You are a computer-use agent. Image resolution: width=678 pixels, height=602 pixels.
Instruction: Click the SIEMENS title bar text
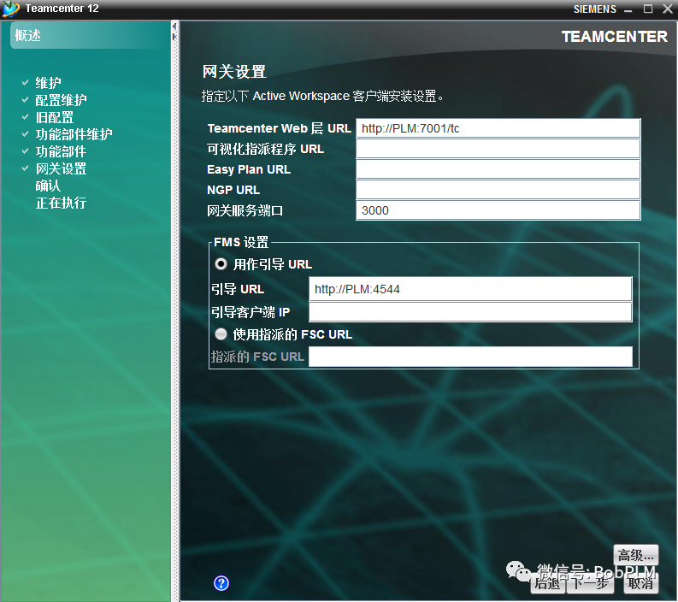coord(594,9)
